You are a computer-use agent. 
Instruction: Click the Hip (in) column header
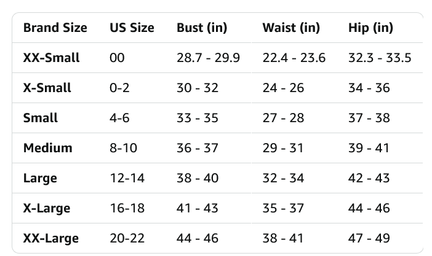click(370, 28)
